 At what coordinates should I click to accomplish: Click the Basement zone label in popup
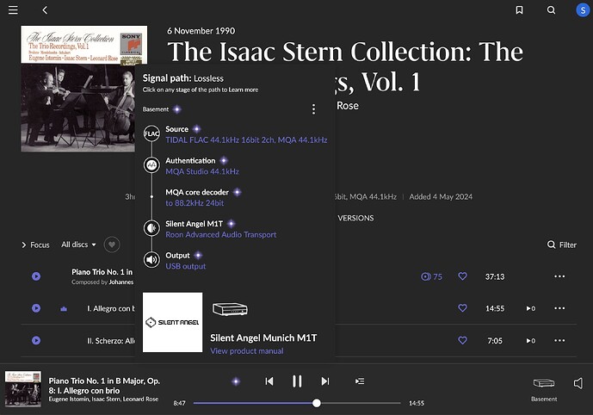click(x=156, y=109)
